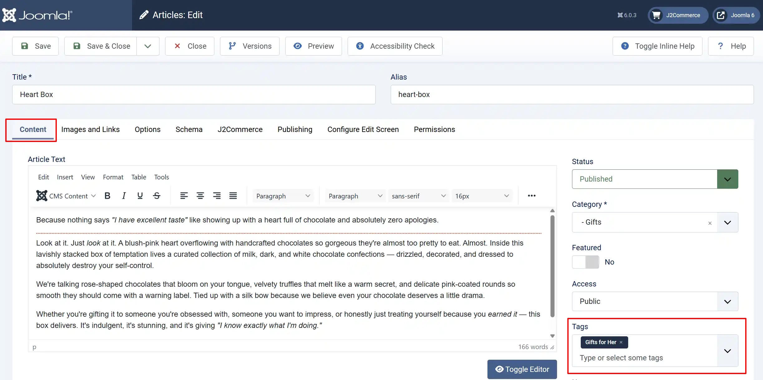763x380 pixels.
Task: Clear the Gifts category selection
Action: 710,223
